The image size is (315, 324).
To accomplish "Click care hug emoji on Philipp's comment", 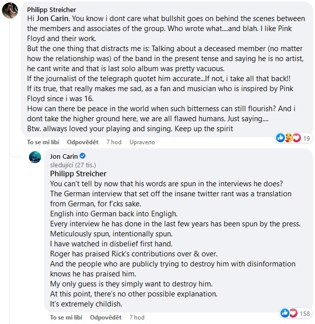I will [x=288, y=138].
